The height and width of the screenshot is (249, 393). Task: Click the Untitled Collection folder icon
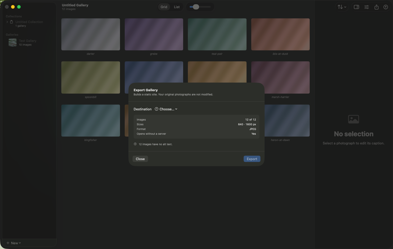point(11,22)
